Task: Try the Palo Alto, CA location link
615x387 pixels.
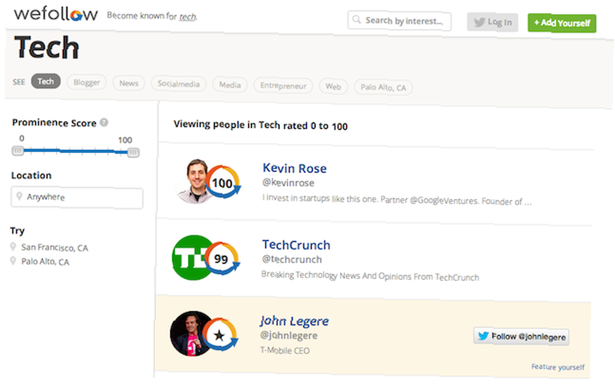Action: pos(45,262)
